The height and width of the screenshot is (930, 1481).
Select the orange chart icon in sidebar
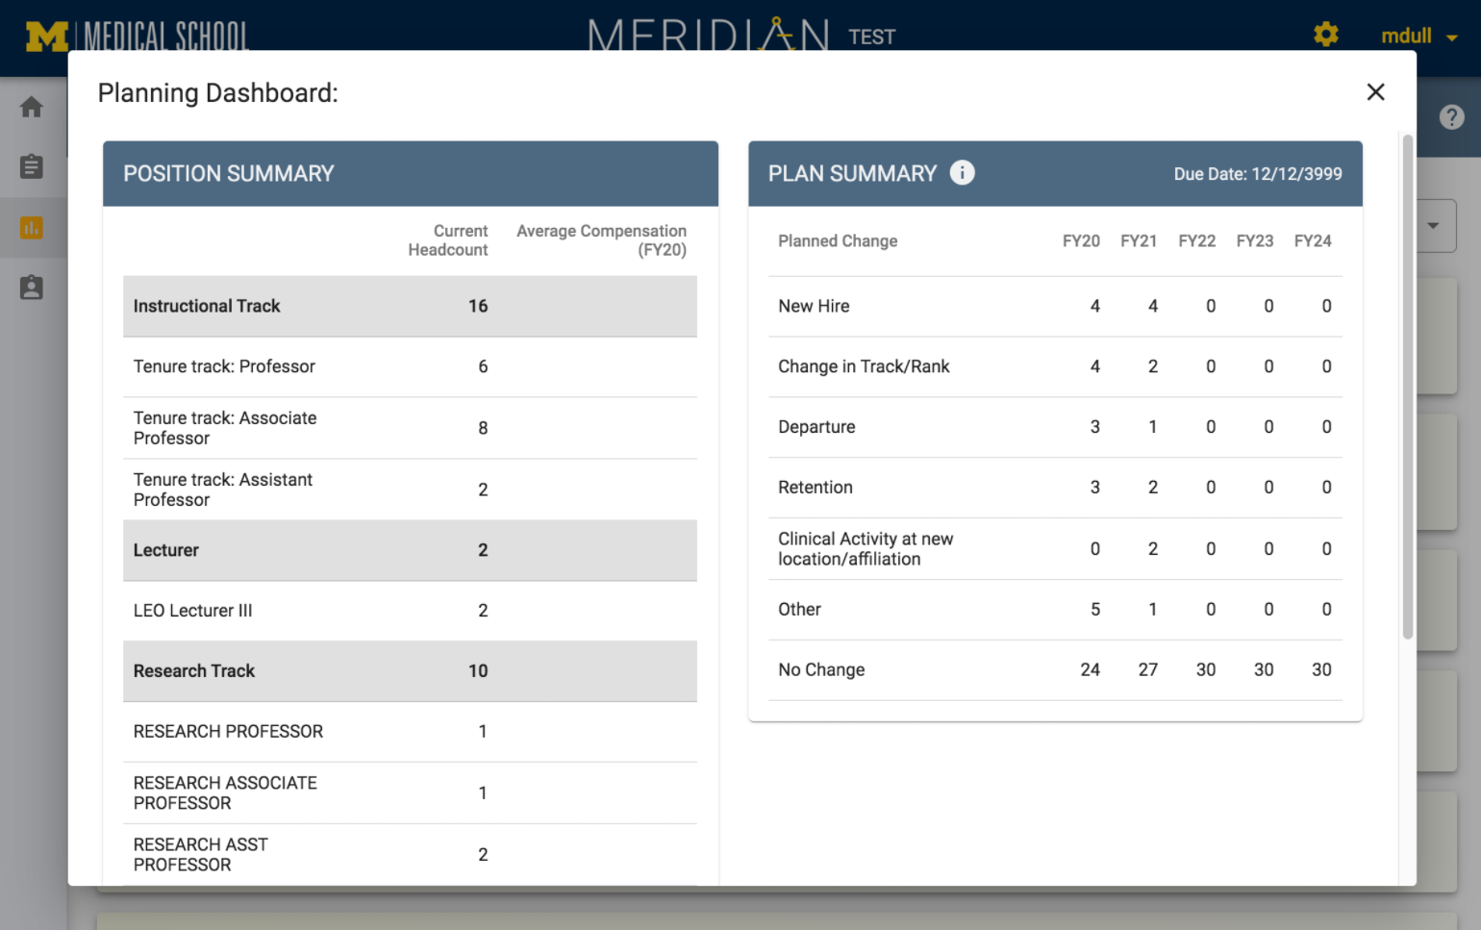(32, 228)
